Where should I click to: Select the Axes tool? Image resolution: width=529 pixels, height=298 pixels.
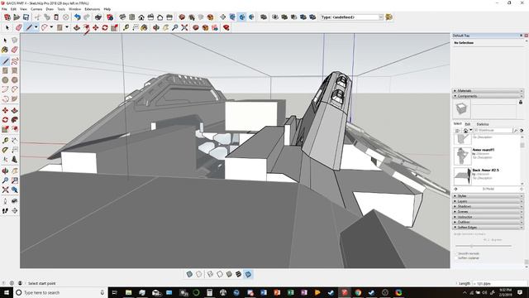pyautogui.click(x=5, y=159)
